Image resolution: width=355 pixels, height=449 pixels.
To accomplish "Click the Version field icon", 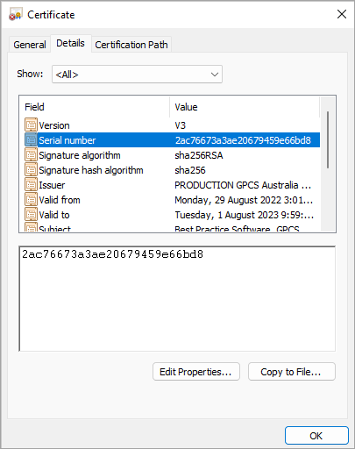I will click(31, 125).
